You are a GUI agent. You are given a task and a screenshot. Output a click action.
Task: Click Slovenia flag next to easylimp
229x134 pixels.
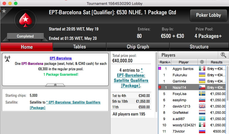(202, 100)
